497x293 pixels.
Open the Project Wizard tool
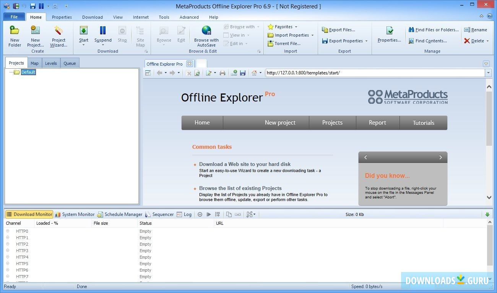pyautogui.click(x=58, y=31)
